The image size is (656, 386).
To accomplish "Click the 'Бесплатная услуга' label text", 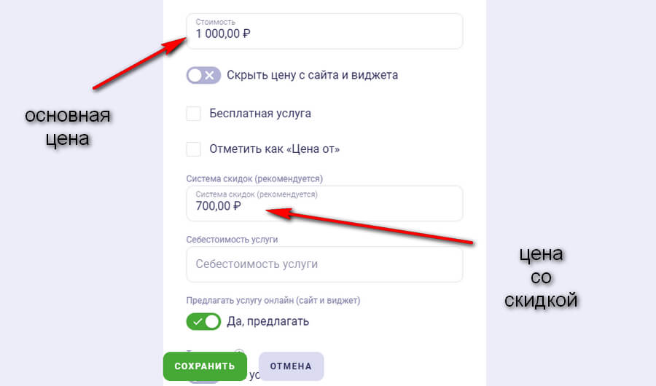I will 260,114.
